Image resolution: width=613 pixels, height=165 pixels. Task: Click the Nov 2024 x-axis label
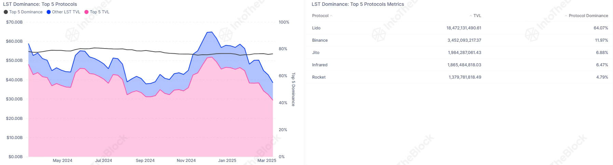click(x=186, y=161)
